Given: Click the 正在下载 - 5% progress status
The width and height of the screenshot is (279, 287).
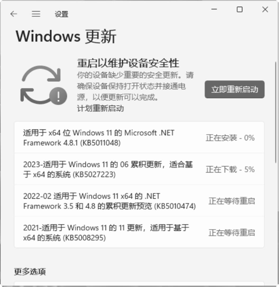Looking at the screenshot, I should [x=230, y=170].
